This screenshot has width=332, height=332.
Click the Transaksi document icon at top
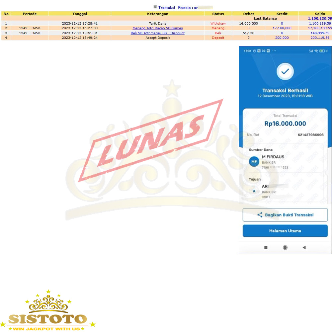point(155,7)
